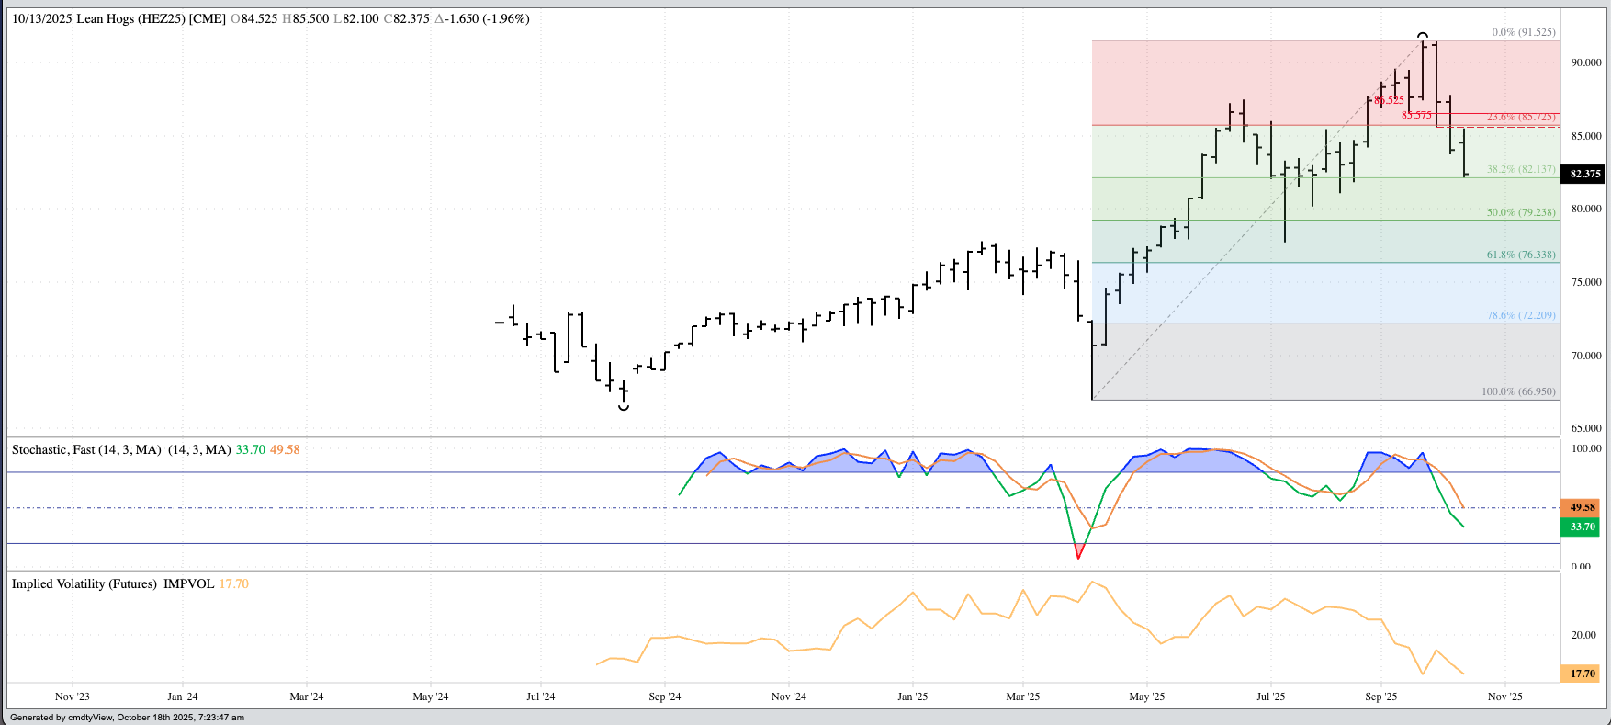
Task: Click the high marker arc above the price peak
Action: pyautogui.click(x=1423, y=34)
